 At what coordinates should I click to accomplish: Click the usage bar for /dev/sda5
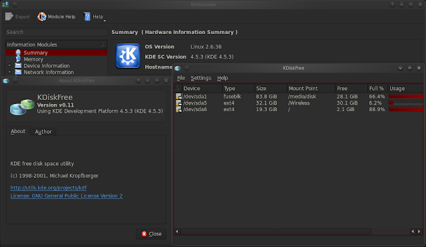pos(405,103)
